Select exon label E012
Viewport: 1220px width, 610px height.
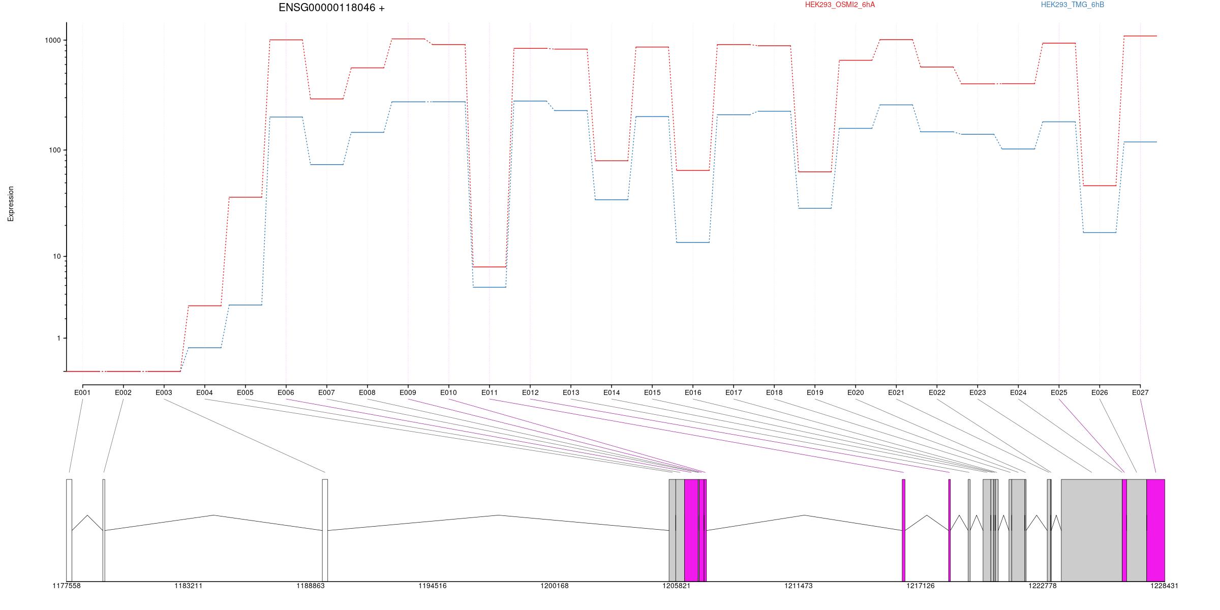coord(530,392)
